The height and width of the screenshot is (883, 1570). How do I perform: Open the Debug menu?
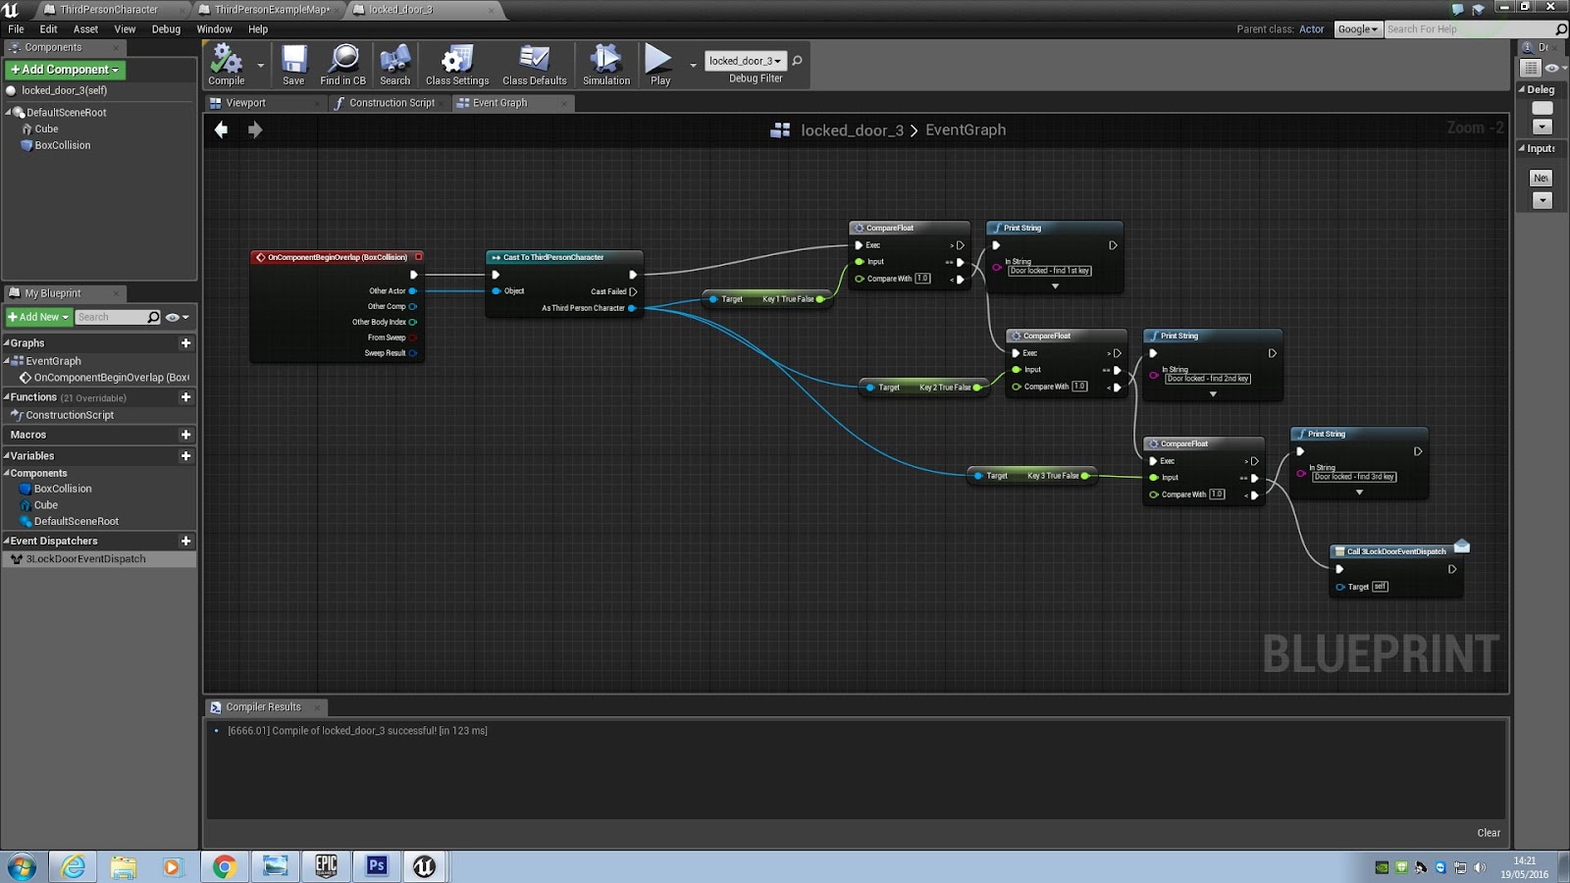(x=166, y=29)
